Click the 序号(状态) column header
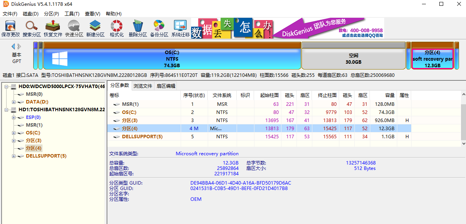This screenshot has width=466, height=224. point(194,95)
